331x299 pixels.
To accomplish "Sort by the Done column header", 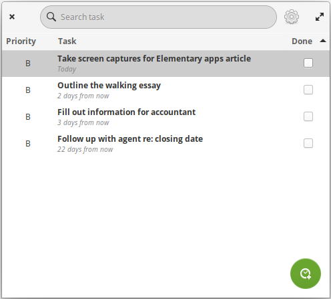I will (x=302, y=41).
